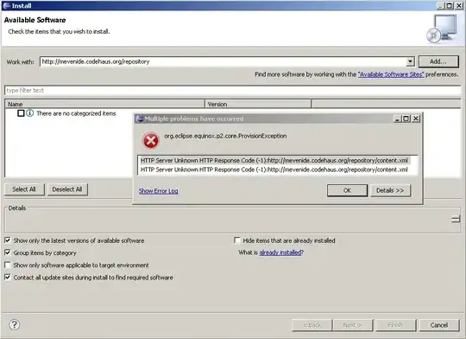
Task: Expand error details with Details >> button
Action: 390,190
